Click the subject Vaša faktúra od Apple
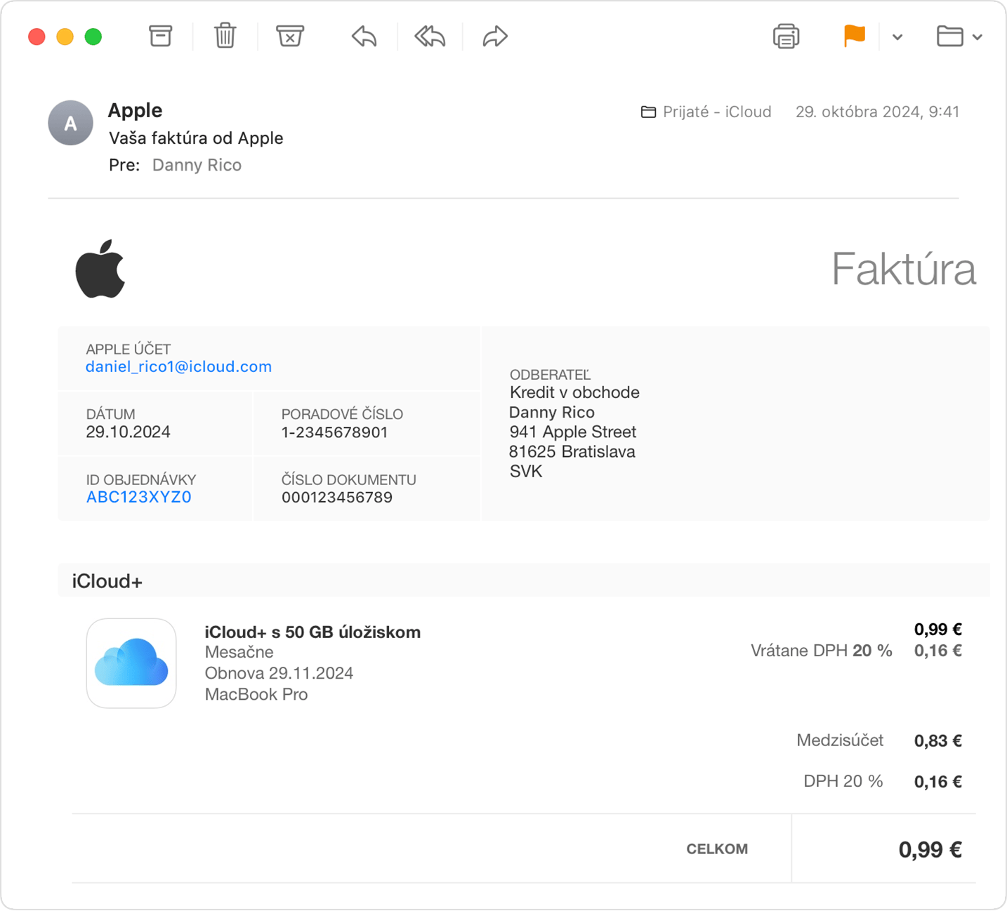 (x=196, y=138)
